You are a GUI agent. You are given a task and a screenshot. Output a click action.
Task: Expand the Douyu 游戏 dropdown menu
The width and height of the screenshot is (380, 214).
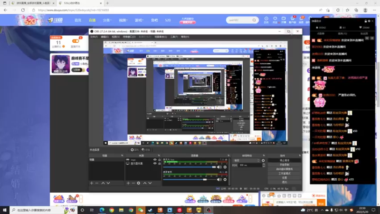[x=139, y=20]
